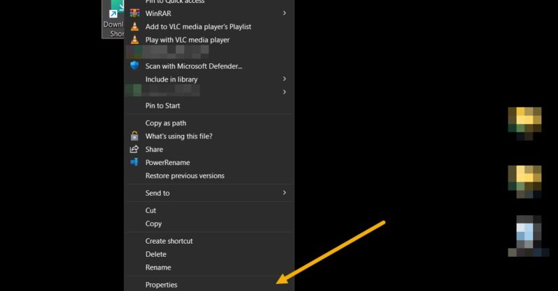Choose Pin to Start
The image size is (558, 291).
coord(209,106)
